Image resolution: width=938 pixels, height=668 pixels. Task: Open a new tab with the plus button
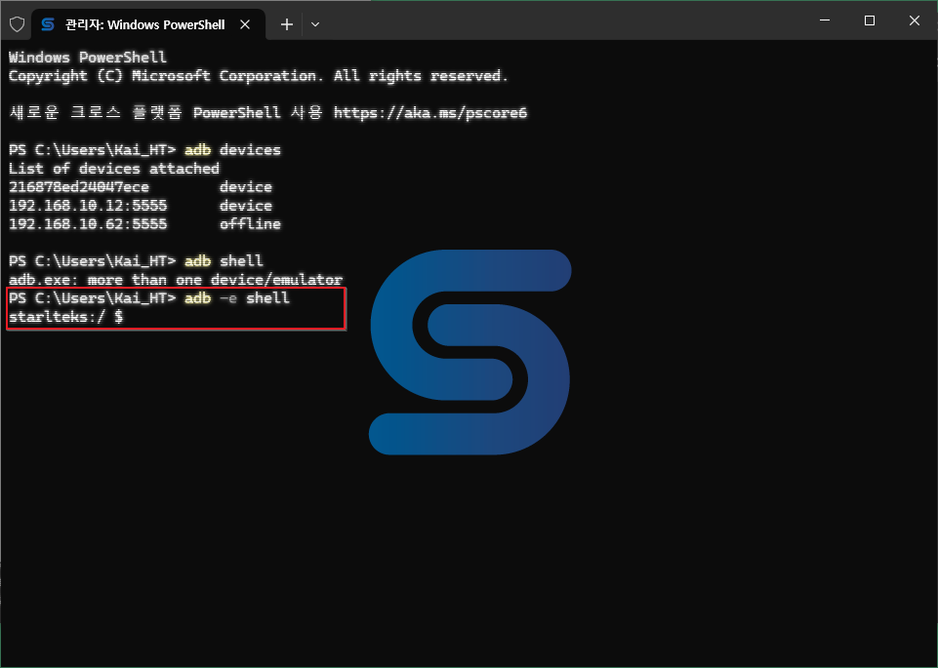pyautogui.click(x=287, y=24)
